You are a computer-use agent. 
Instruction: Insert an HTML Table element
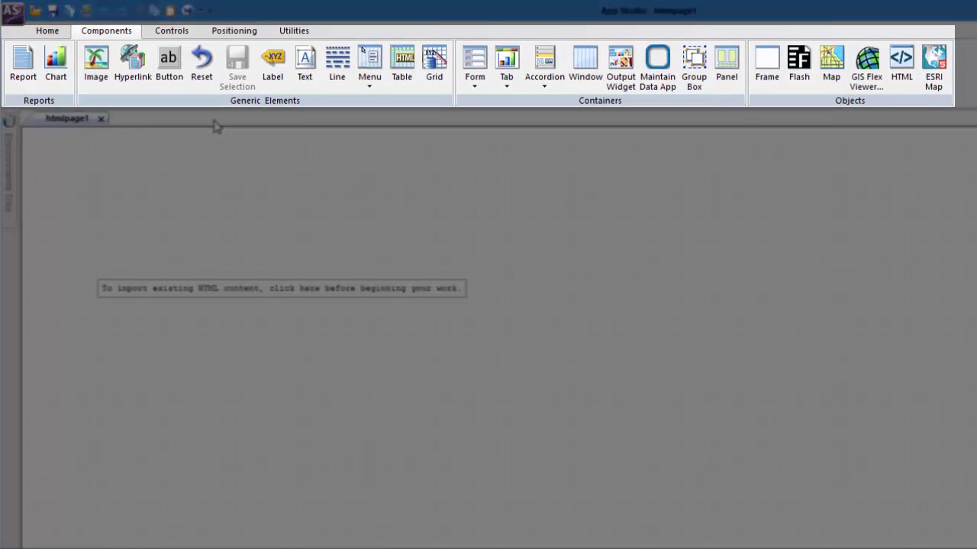(401, 64)
